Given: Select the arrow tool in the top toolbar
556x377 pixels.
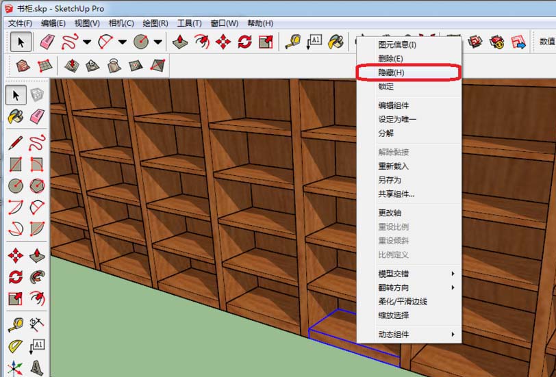Looking at the screenshot, I should point(21,42).
